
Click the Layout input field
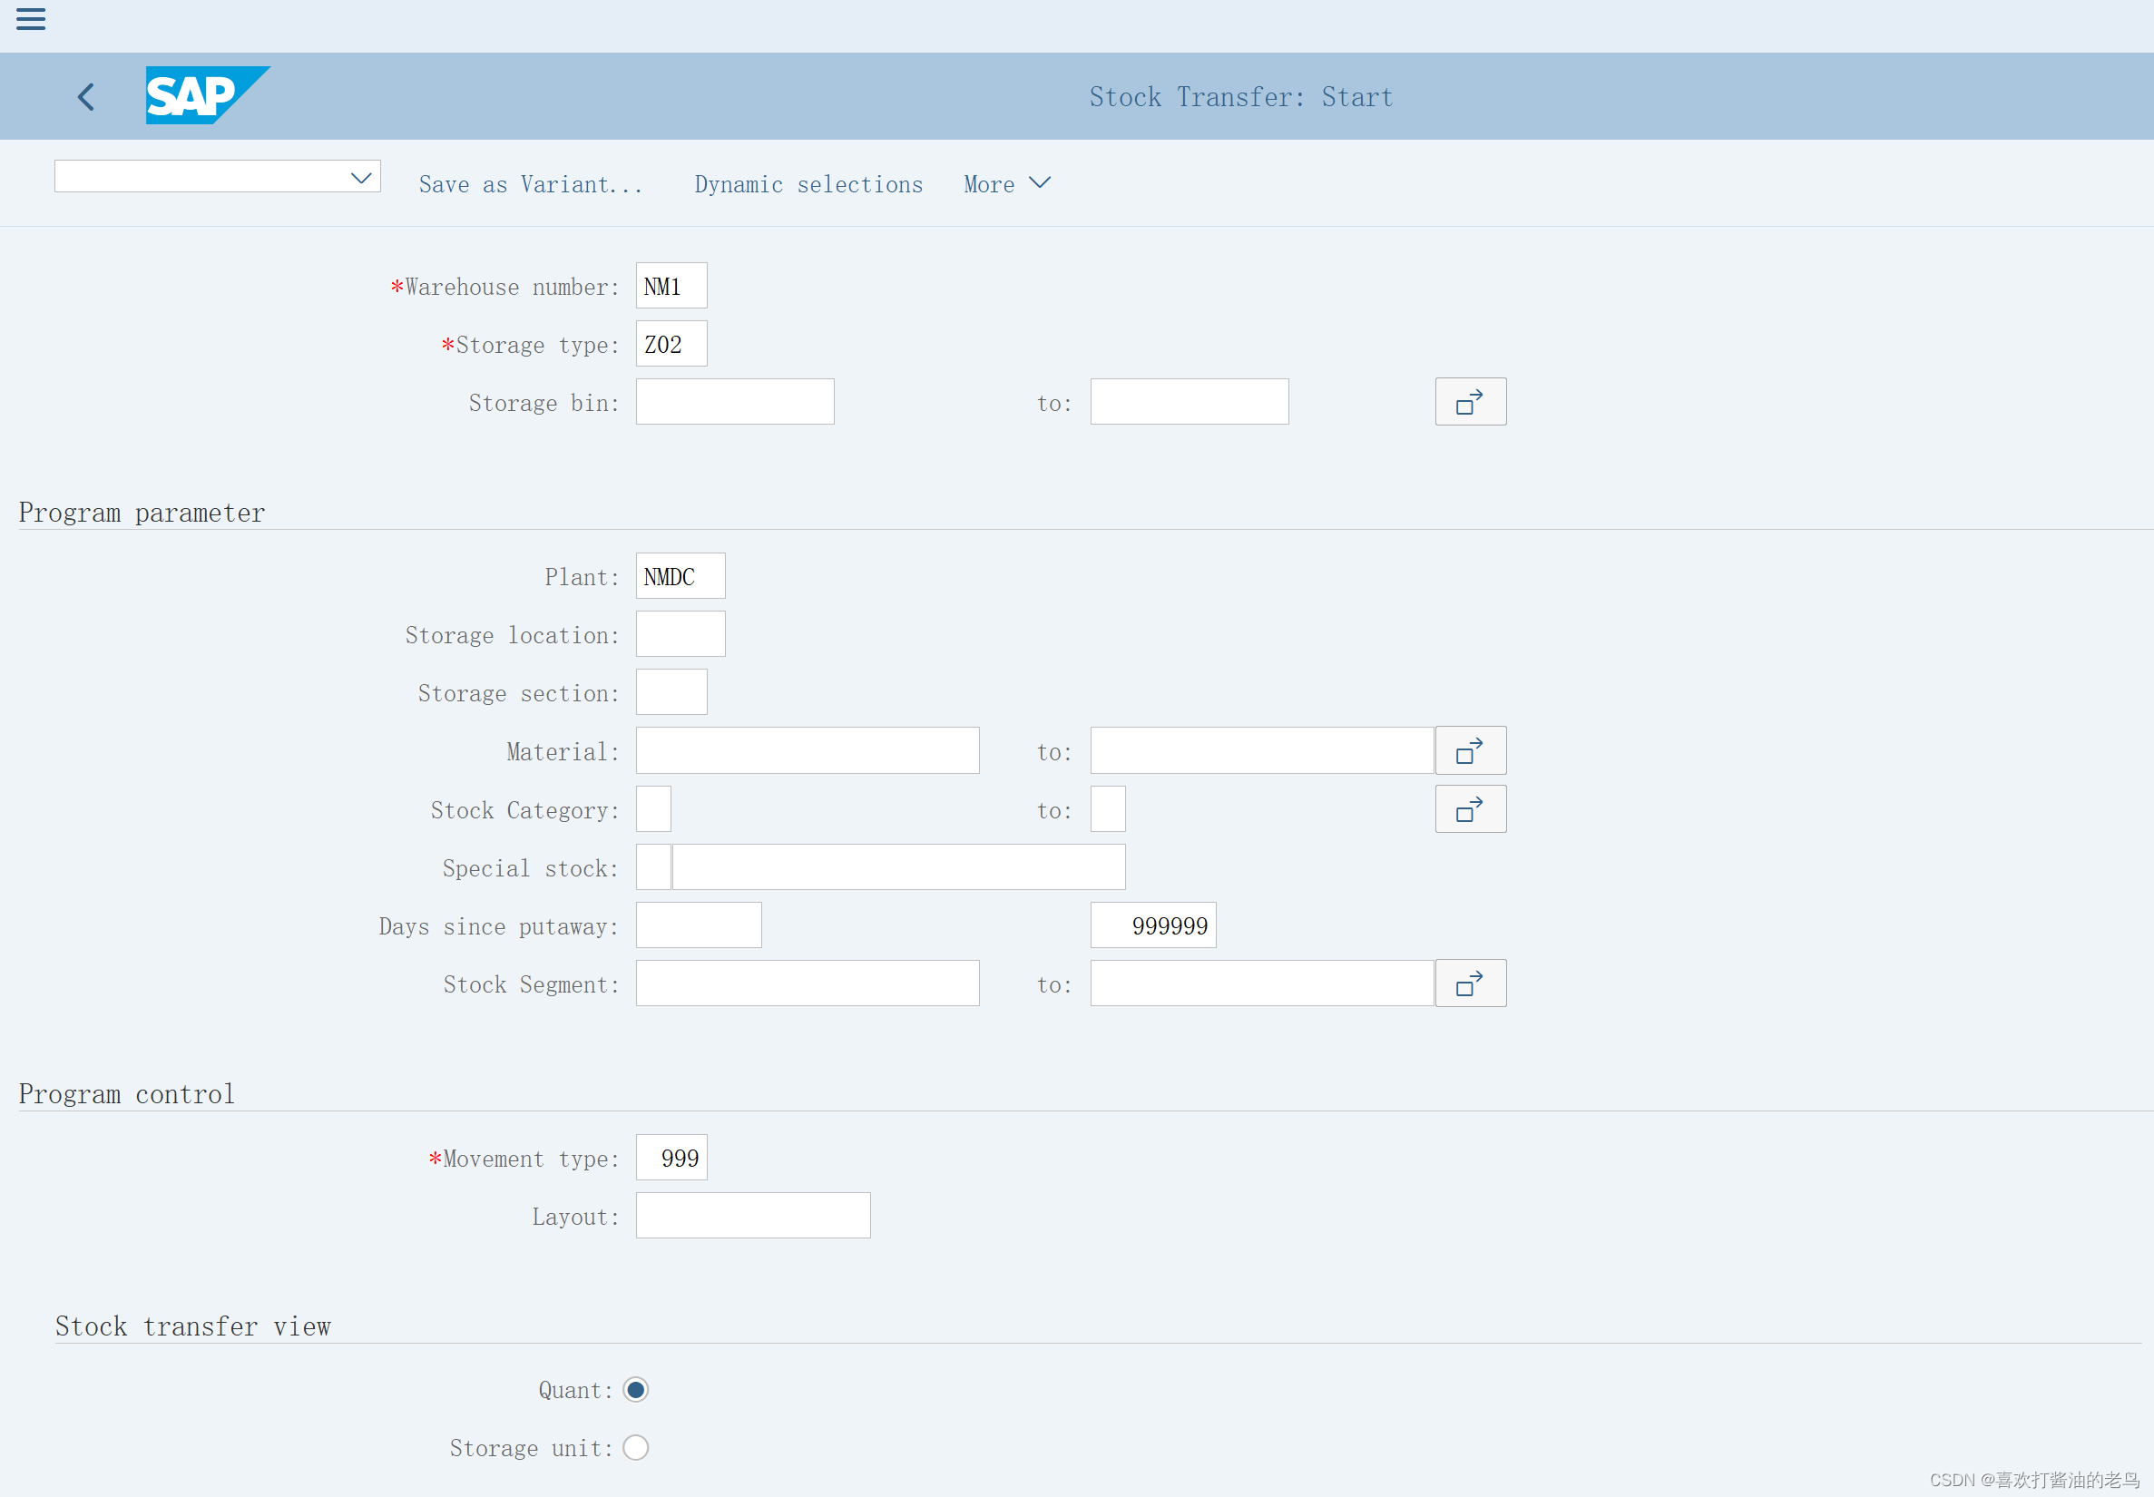[x=753, y=1217]
